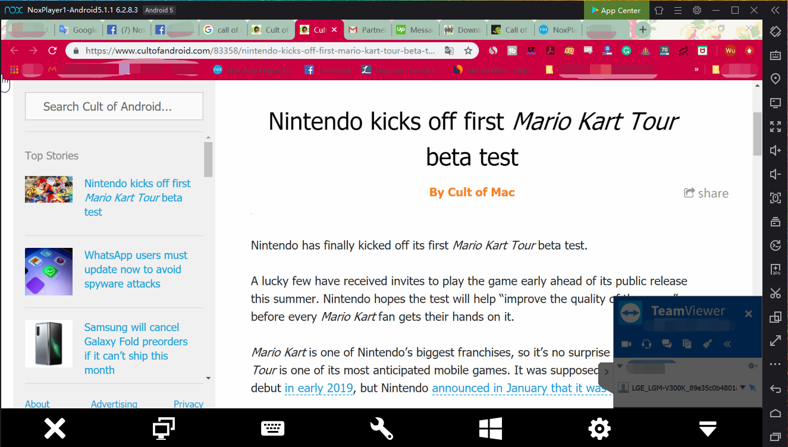
Task: Tap the Android recent apps button in Nox
Action: coord(776,437)
